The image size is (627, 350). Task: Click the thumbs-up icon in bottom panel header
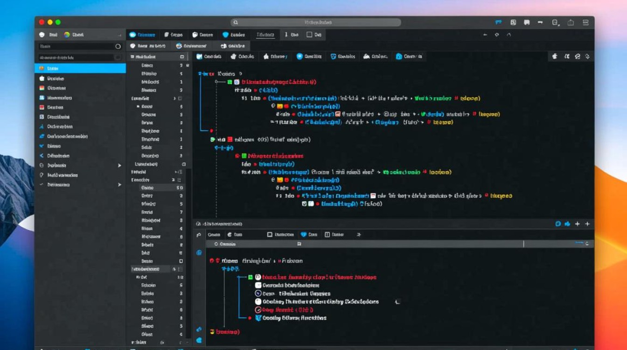(567, 224)
